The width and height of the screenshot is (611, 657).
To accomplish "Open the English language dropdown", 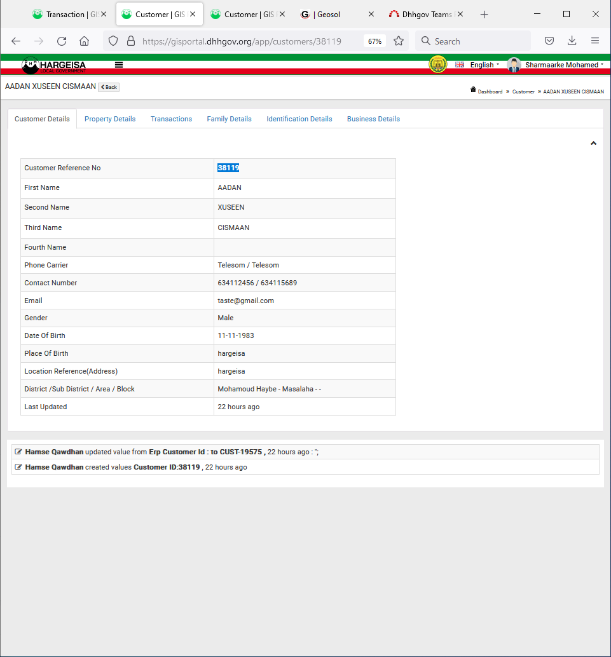I will point(484,65).
